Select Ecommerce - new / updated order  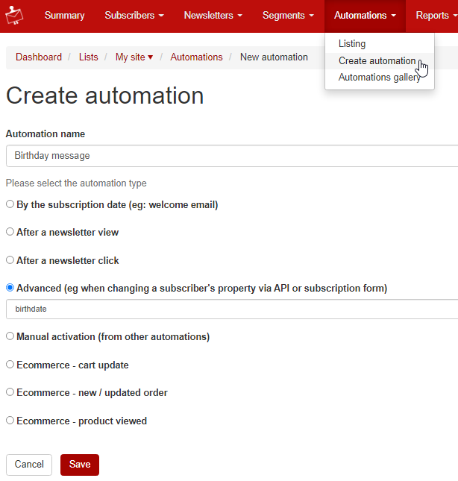tap(10, 392)
